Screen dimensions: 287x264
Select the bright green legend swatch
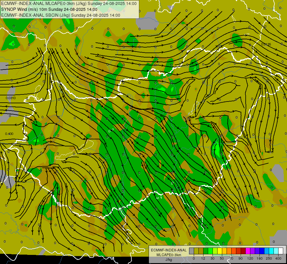click(x=210, y=251)
